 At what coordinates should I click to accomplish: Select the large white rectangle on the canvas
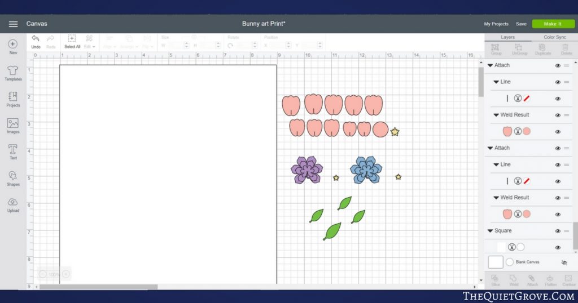(168, 174)
